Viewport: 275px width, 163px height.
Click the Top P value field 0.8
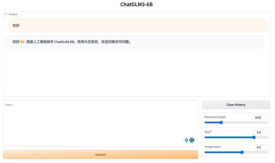260,132
